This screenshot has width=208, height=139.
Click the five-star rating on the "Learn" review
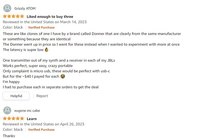pos(13,119)
